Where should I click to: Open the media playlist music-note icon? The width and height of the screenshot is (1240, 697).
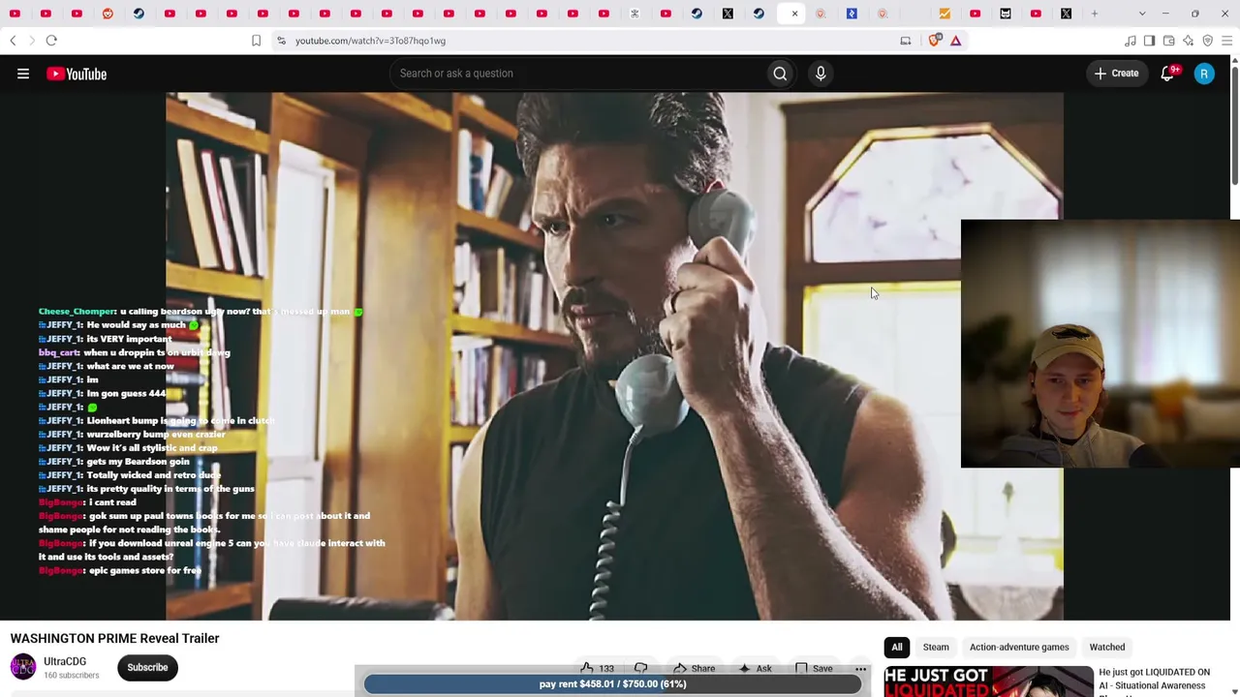[x=1131, y=41]
